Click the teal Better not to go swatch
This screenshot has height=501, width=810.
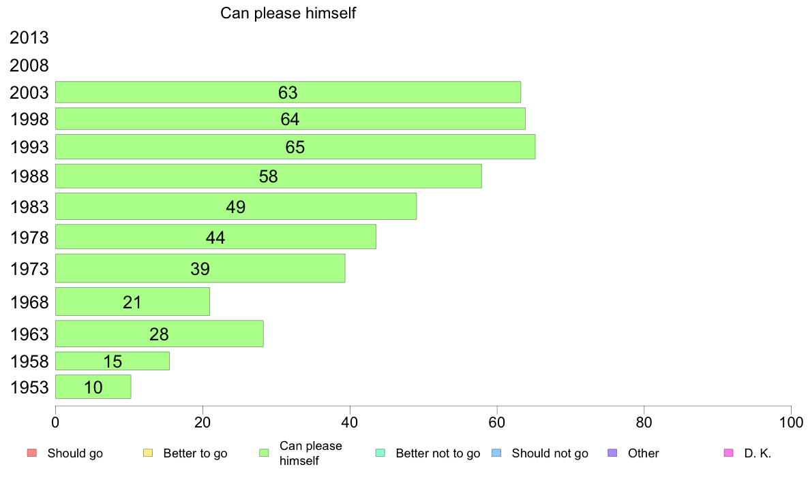click(x=380, y=453)
